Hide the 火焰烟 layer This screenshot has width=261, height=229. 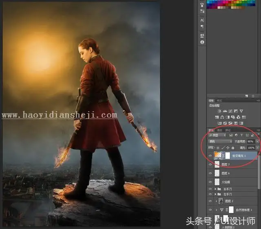[210, 182]
